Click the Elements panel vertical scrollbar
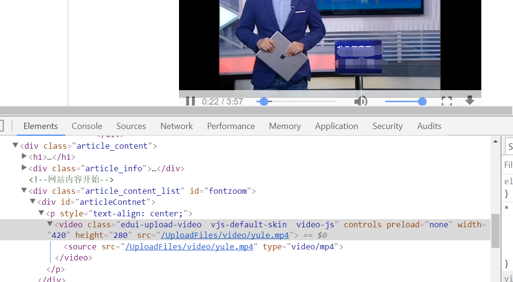Screen dimensions: 513x282 (495, 230)
